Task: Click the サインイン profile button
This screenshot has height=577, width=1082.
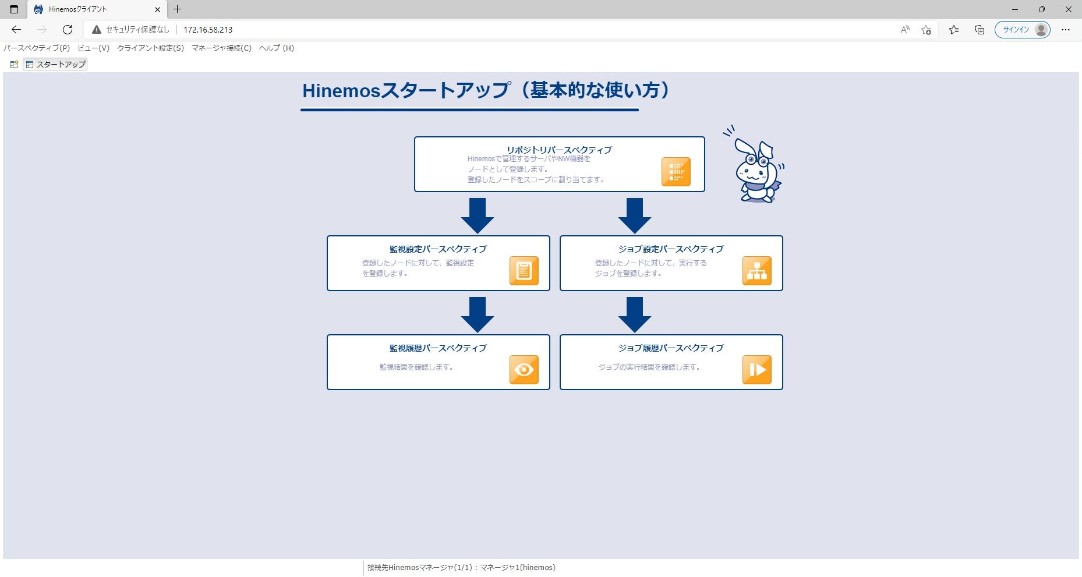Action: click(1022, 29)
